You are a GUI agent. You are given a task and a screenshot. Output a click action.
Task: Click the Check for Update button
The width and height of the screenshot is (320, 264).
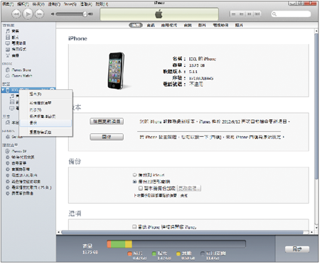[107, 121]
